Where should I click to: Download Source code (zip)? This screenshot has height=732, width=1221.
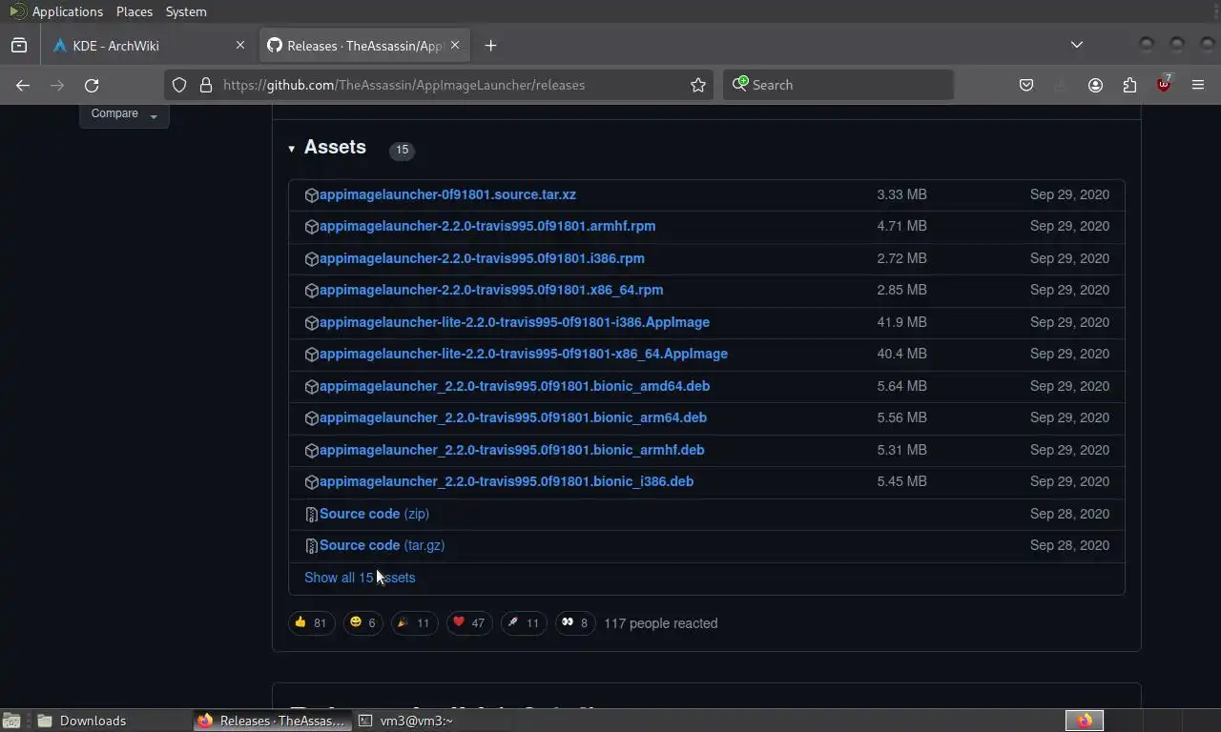click(374, 514)
